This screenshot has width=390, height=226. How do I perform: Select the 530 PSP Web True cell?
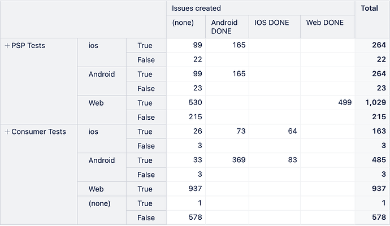pos(186,103)
